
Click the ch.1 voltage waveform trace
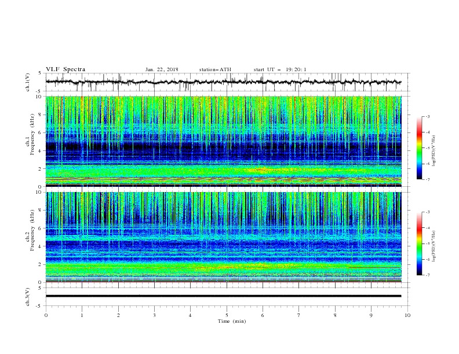pos(223,82)
